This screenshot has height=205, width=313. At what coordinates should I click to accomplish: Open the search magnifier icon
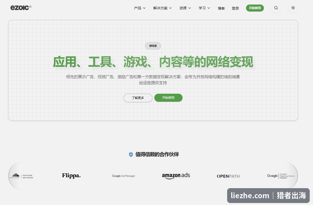click(x=276, y=8)
